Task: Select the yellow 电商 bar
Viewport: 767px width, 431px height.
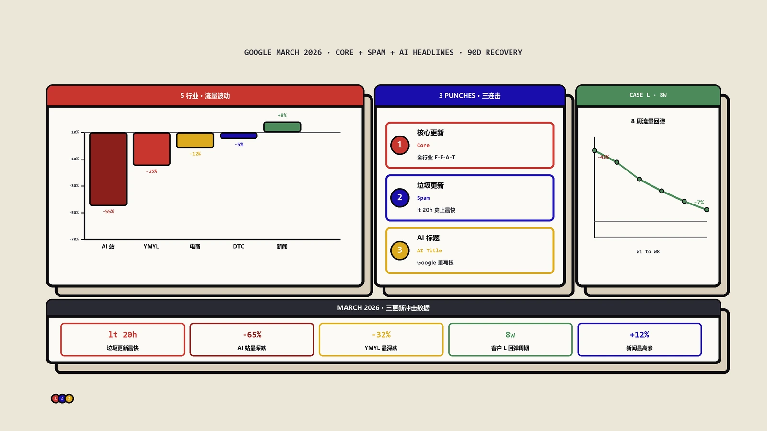Action: tap(195, 140)
